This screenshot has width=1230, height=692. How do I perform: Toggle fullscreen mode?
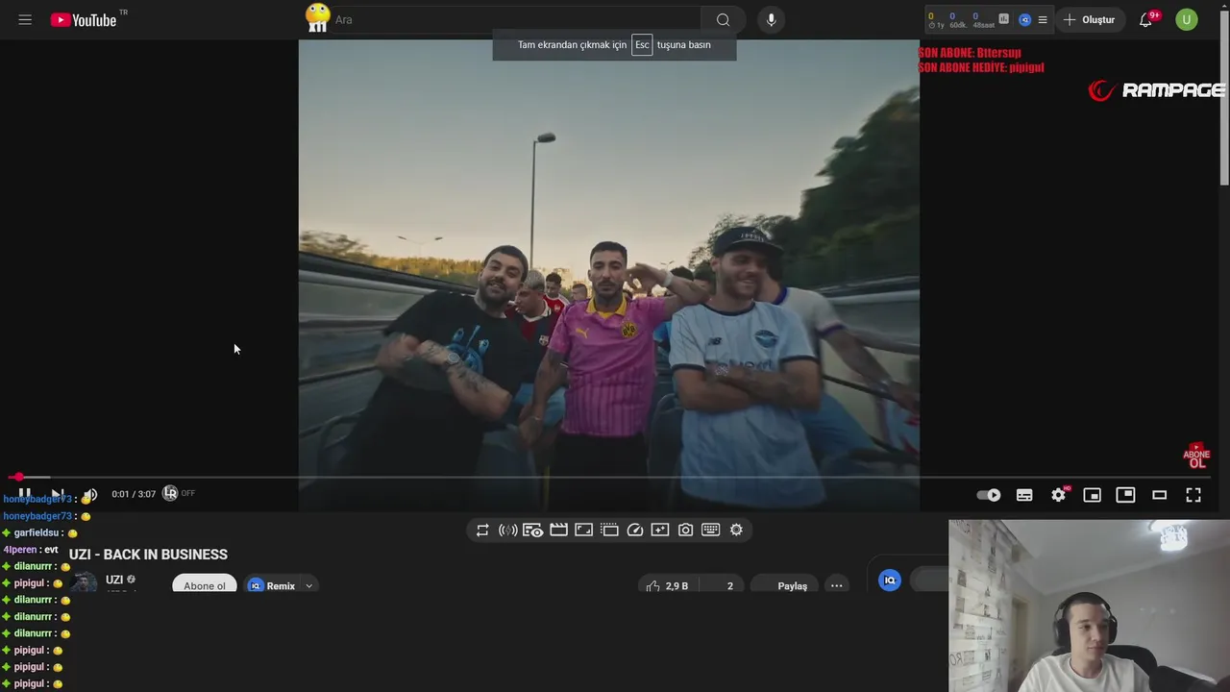click(1193, 495)
